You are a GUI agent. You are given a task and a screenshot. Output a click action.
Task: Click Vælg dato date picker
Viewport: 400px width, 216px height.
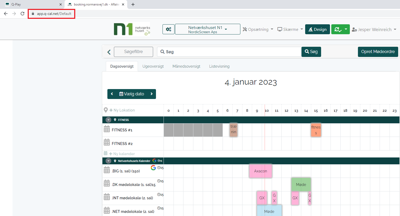tap(132, 94)
